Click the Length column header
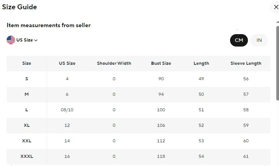The width and height of the screenshot is (279, 166). click(x=201, y=63)
